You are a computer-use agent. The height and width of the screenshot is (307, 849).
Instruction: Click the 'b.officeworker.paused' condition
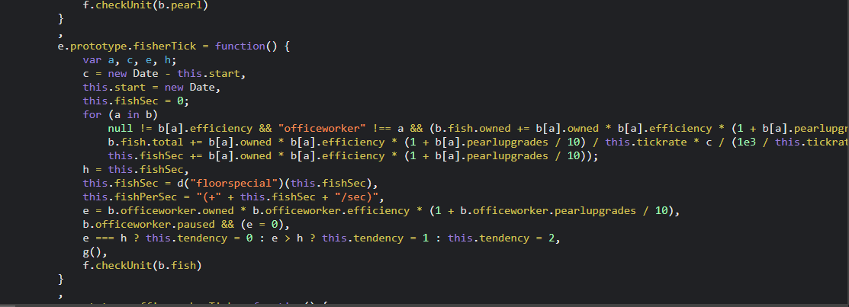pyautogui.click(x=148, y=225)
